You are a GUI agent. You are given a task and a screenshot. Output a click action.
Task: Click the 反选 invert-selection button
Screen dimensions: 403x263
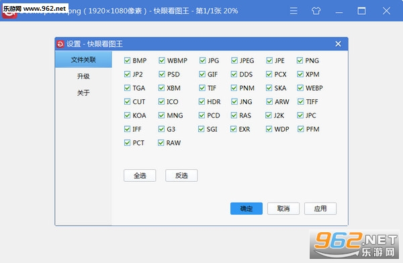(181, 175)
